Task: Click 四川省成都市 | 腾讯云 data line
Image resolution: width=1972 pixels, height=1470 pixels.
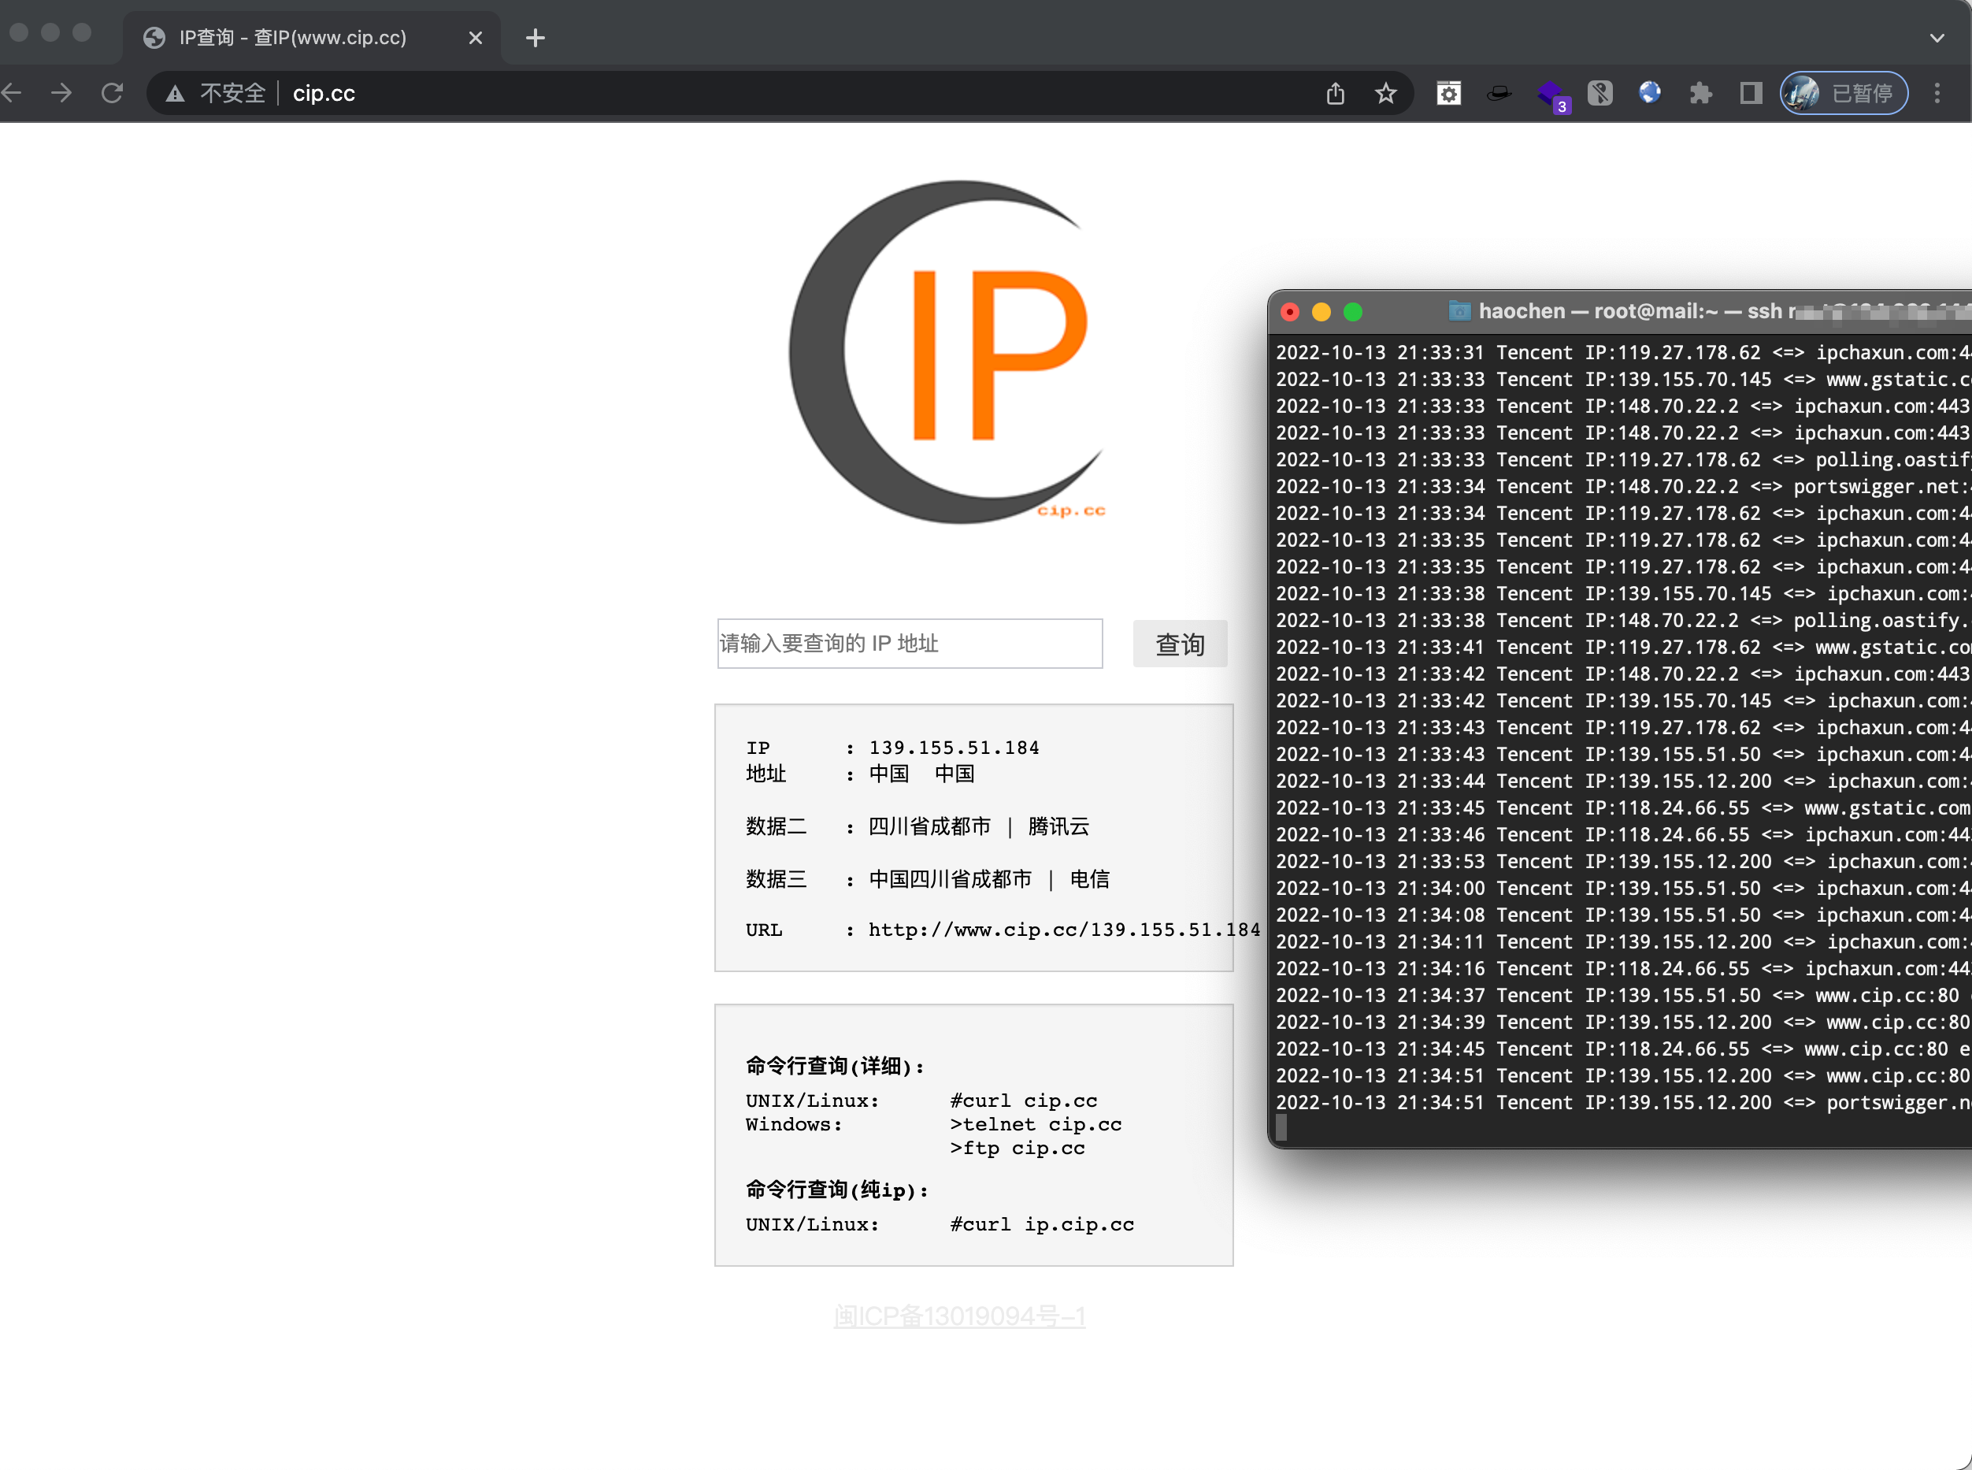Action: [978, 826]
